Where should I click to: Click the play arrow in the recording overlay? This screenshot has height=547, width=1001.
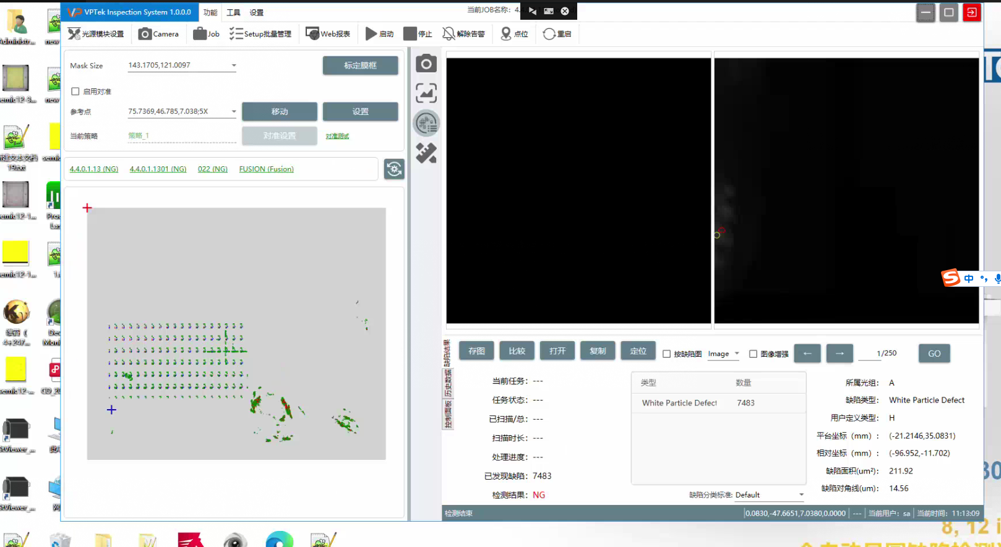click(532, 11)
